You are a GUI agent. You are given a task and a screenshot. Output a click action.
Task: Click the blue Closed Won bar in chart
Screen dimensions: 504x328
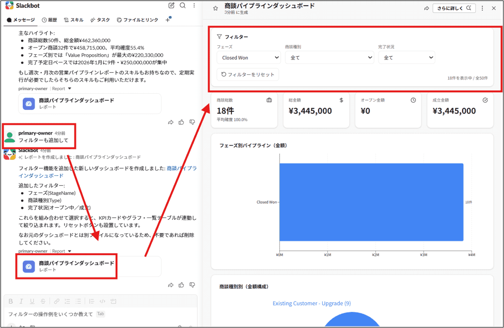[371, 202]
